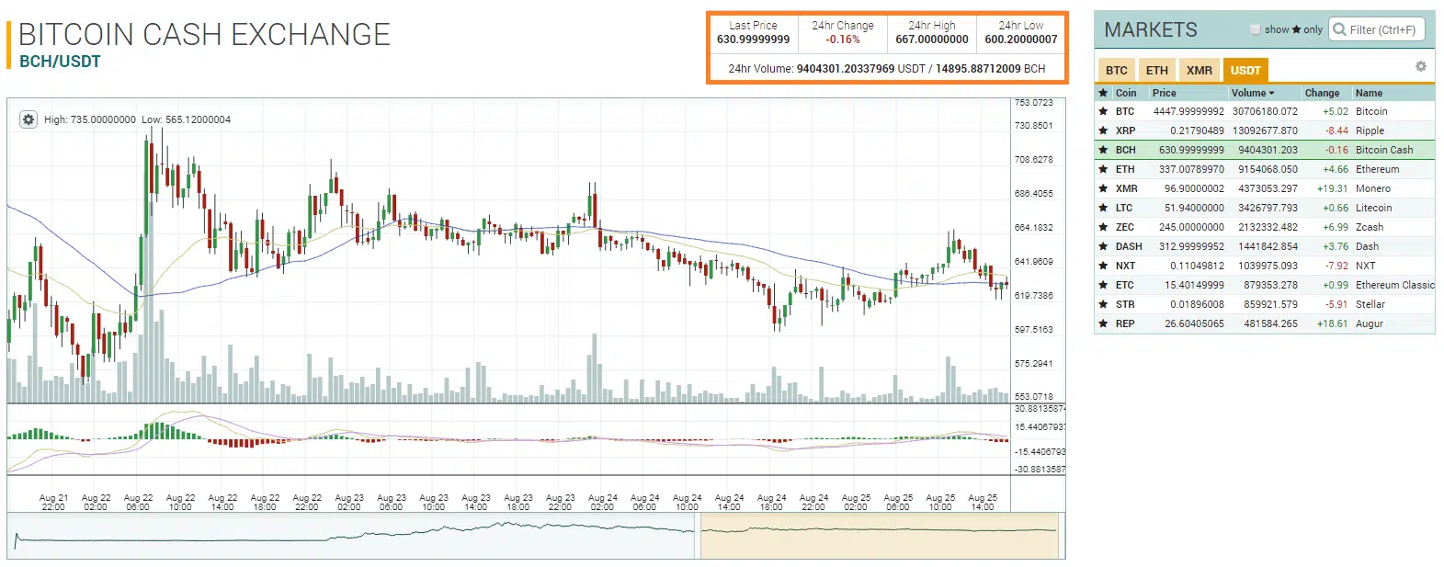Favorite the STR row star

[x=1103, y=304]
